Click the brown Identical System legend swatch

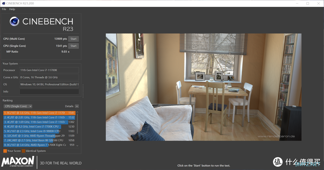(24, 151)
